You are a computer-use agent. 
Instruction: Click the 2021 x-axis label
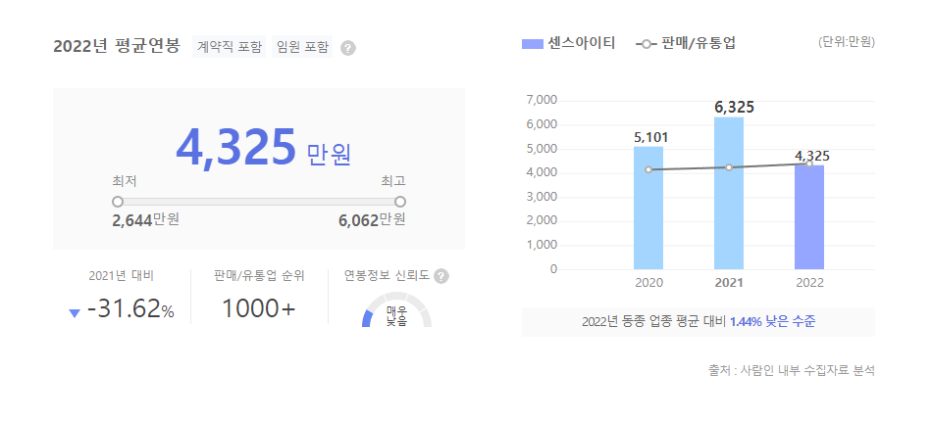tap(729, 283)
